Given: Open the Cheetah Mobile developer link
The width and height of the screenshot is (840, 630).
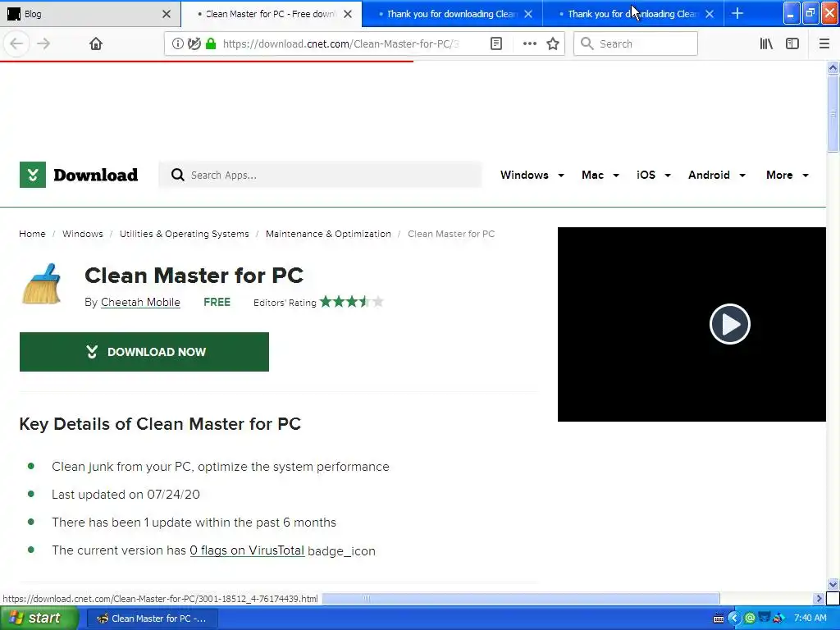Looking at the screenshot, I should point(140,302).
